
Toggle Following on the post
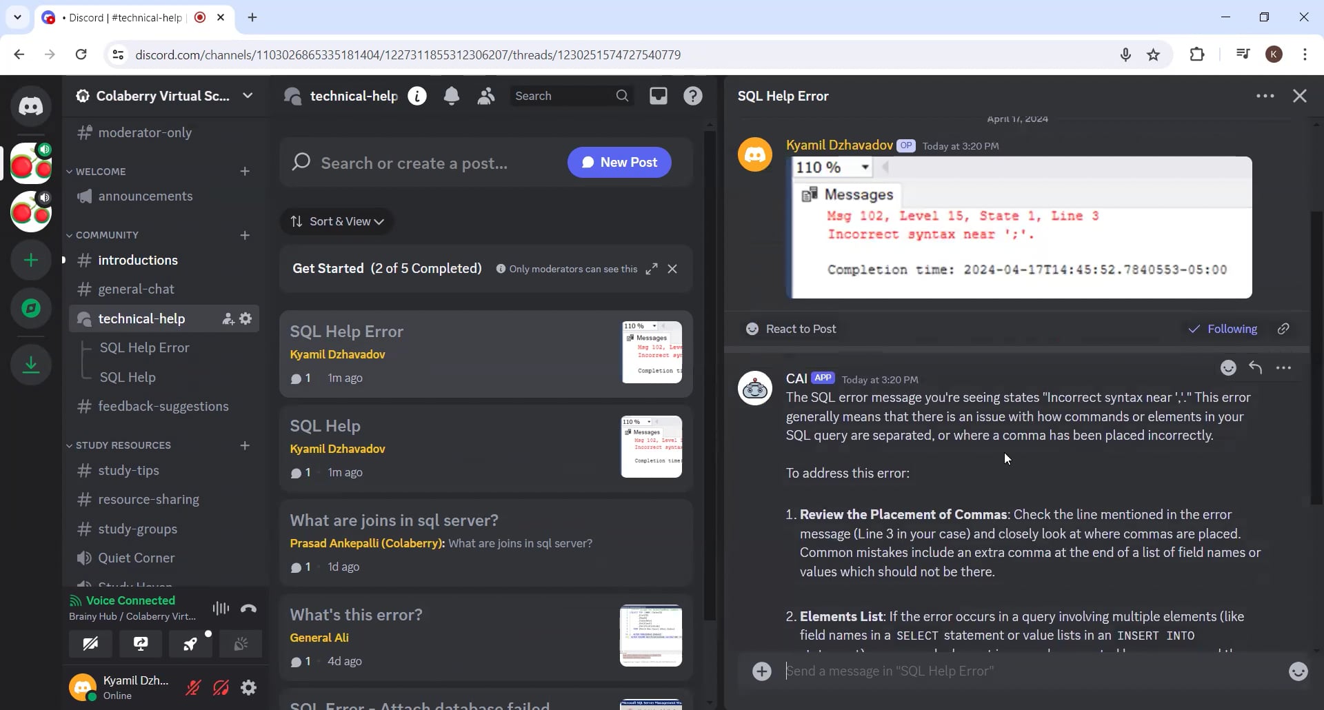pyautogui.click(x=1223, y=329)
